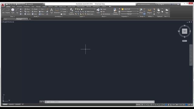Switch to the Model layout tab
The image size is (194, 109).
pyautogui.click(x=5, y=104)
